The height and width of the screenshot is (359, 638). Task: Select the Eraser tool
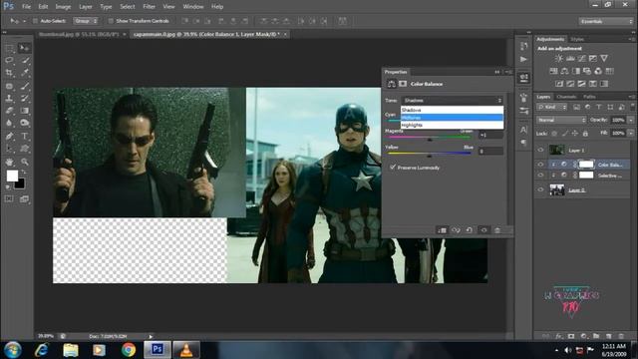point(9,111)
